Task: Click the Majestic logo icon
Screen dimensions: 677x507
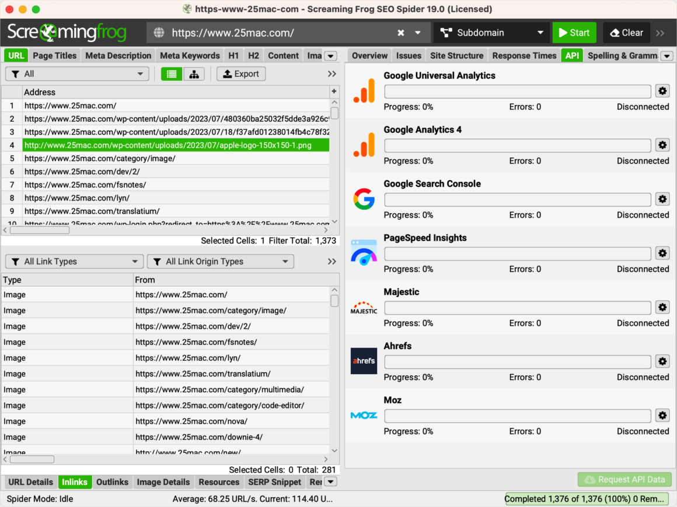Action: click(364, 307)
